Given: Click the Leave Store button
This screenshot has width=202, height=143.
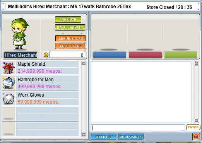Looking at the screenshot, I should (x=70, y=38).
